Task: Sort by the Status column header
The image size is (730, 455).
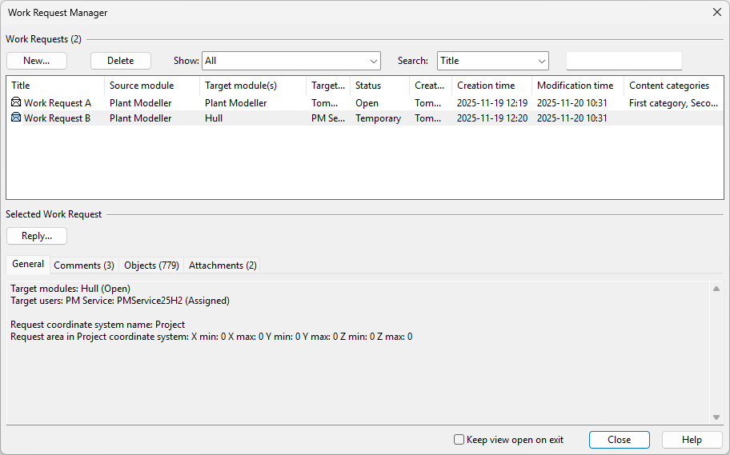Action: [379, 86]
